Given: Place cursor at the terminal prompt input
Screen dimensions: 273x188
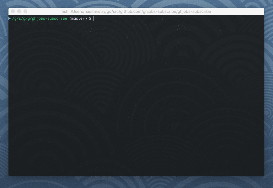Looking at the screenshot, I should (x=94, y=18).
